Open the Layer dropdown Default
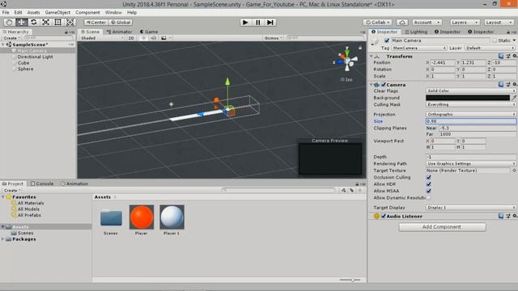 pos(490,48)
